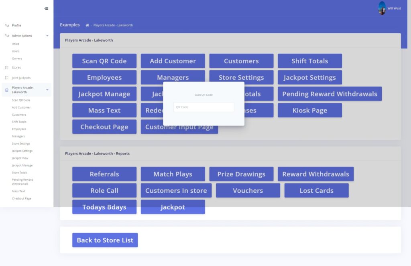Open the sidebar hamburger menu icon
This screenshot has height=266, width=411.
(46, 8)
